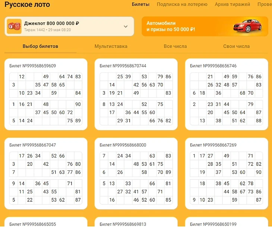272x227 pixels.
Task: Select ticket №999568659609 header
Action: (33, 66)
